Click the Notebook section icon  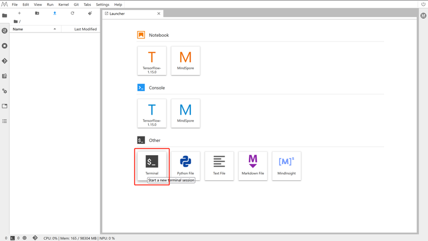(141, 35)
